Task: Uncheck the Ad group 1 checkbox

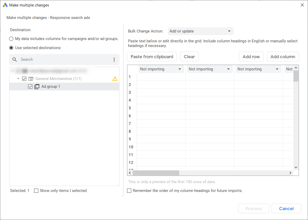Action: tap(30, 86)
